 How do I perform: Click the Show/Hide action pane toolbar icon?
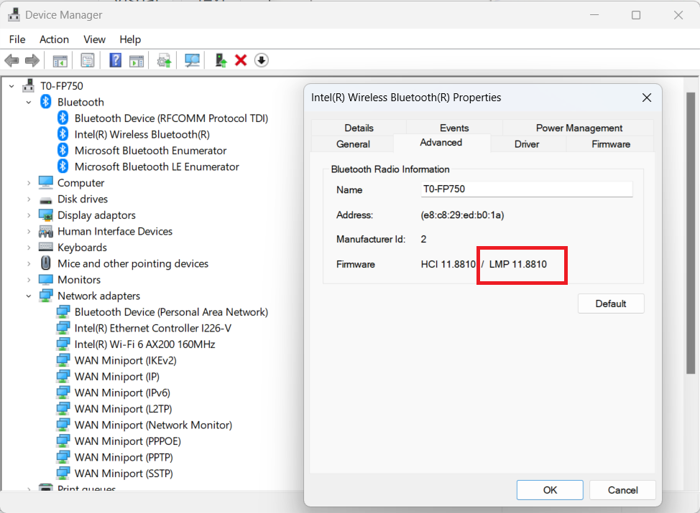137,60
